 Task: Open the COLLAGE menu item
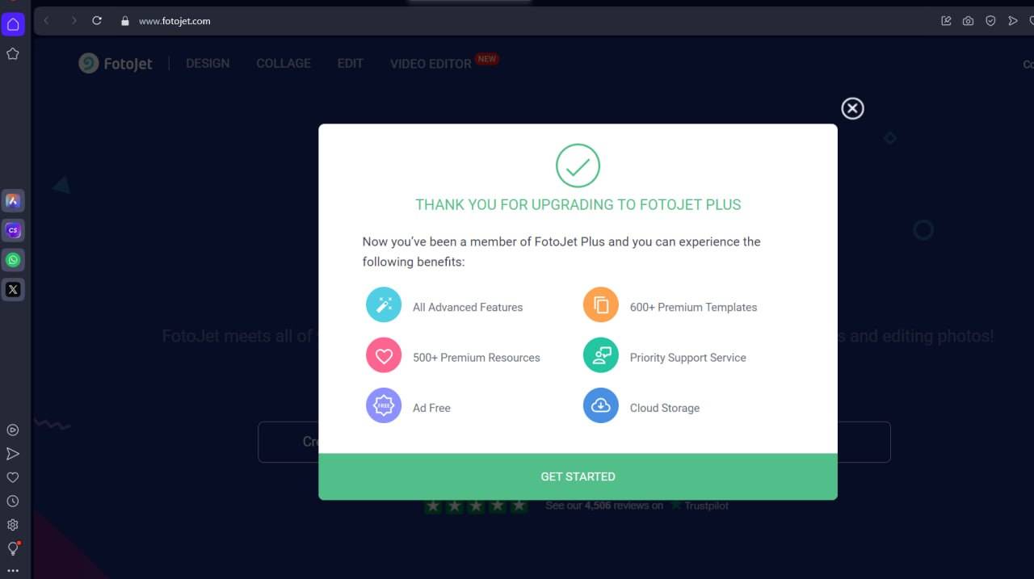tap(284, 63)
